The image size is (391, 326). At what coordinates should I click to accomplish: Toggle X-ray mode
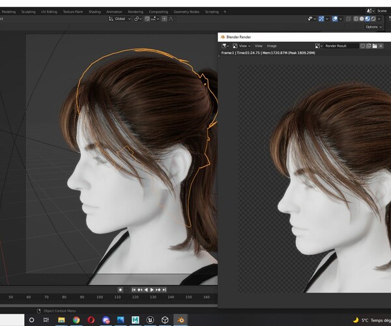click(x=349, y=19)
